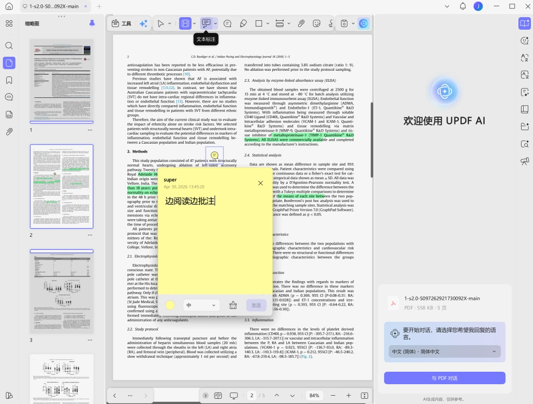The height and width of the screenshot is (404, 533).
Task: Open the comments list panel
Action: (x=9, y=97)
